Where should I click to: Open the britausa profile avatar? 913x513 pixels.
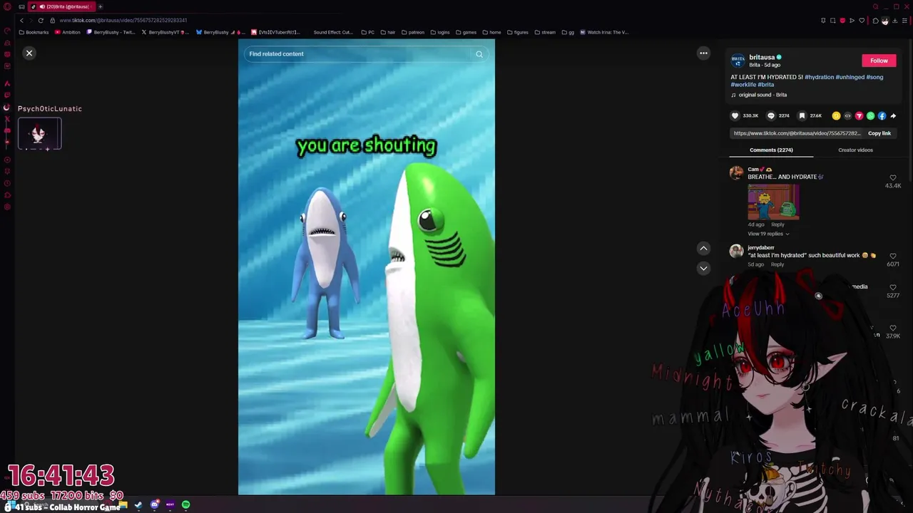pyautogui.click(x=738, y=61)
